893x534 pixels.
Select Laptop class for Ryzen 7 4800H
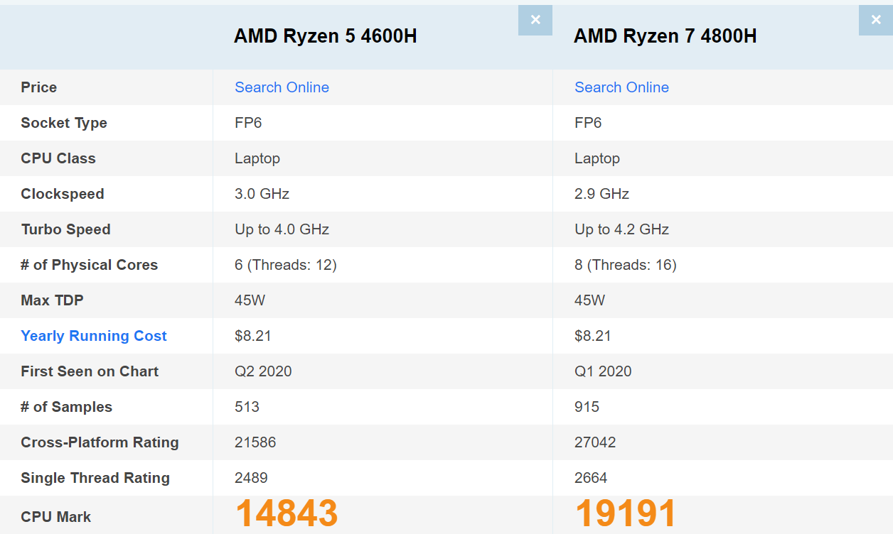click(x=597, y=158)
